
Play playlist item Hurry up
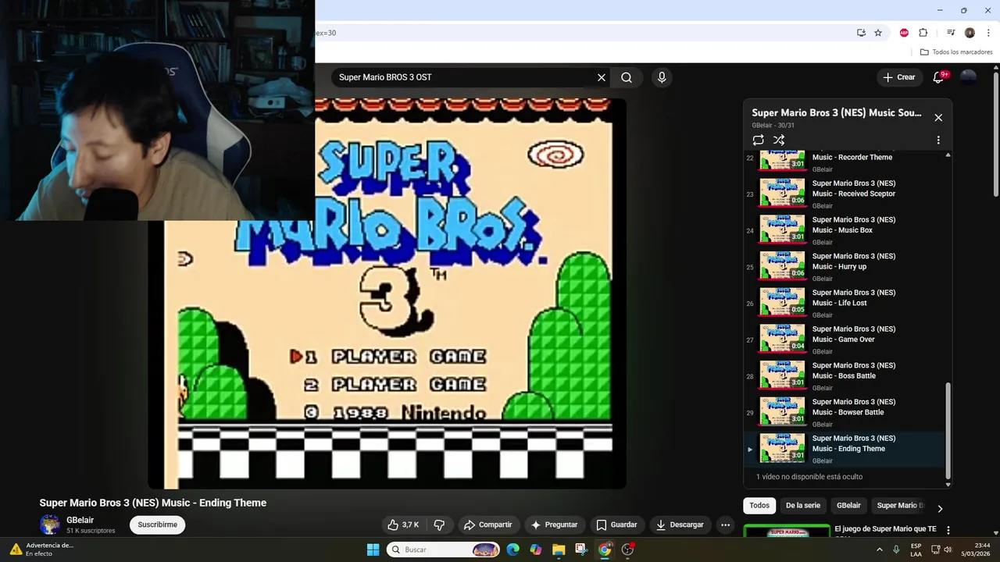pyautogui.click(x=845, y=267)
